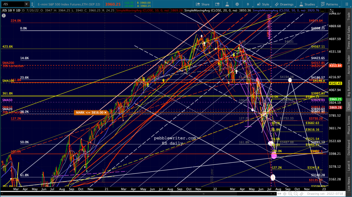Click the yellow ellipsis for more studies

pyautogui.click(x=322, y=11)
